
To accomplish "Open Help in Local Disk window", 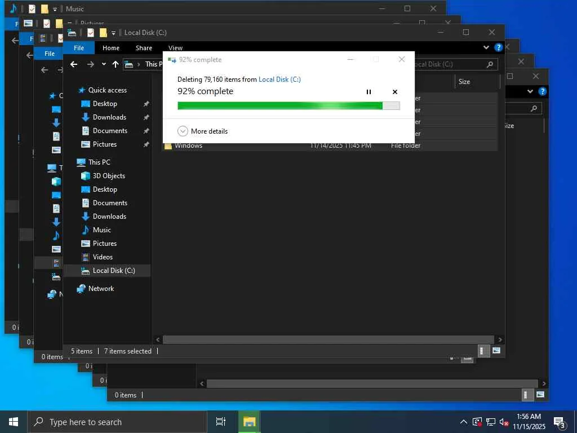I will pyautogui.click(x=498, y=47).
